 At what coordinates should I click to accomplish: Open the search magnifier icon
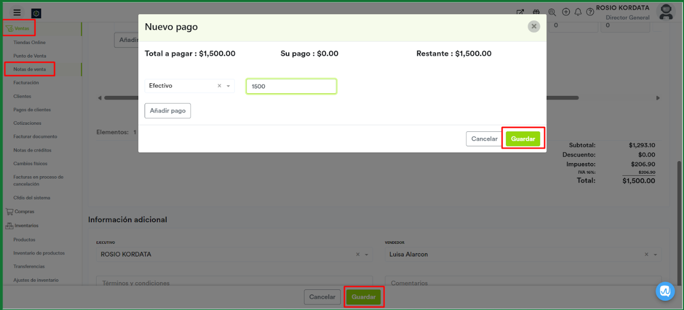(552, 12)
